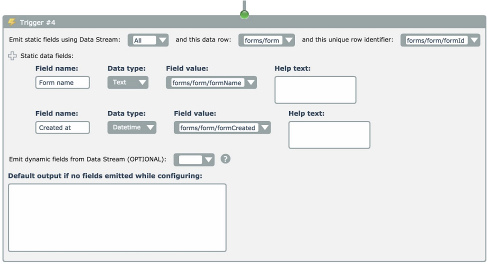Focus the Help text box for Created at
This screenshot has height=264, width=487.
coord(329,135)
